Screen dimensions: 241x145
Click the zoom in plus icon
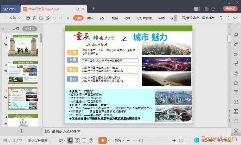[174, 141]
